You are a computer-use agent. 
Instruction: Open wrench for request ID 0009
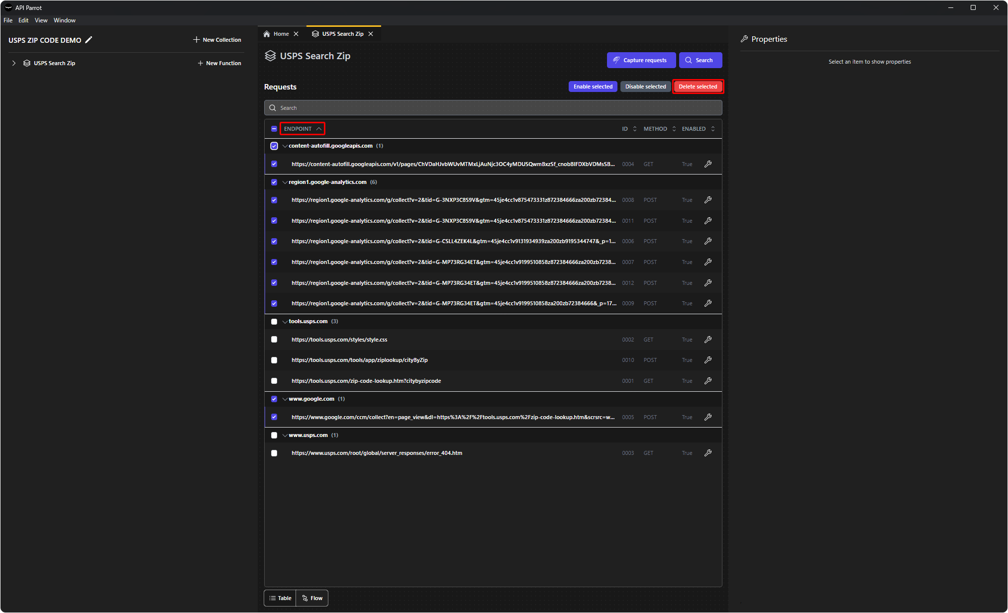pyautogui.click(x=708, y=303)
